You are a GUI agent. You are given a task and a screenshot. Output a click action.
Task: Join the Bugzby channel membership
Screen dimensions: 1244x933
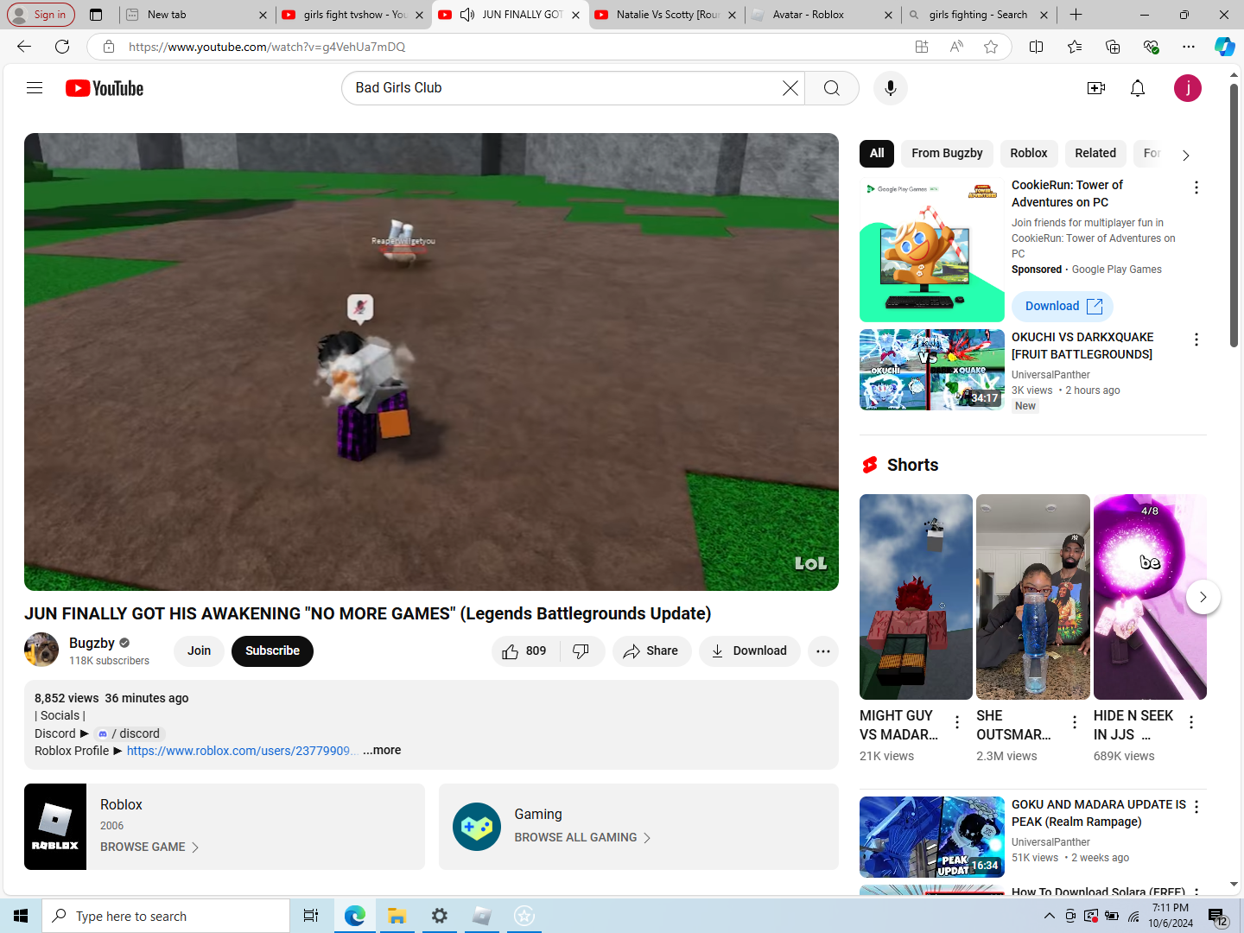click(x=199, y=651)
